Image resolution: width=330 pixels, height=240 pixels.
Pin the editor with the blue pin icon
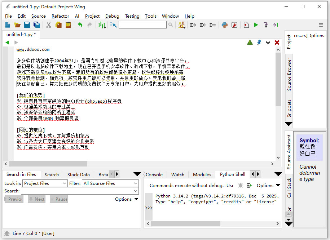259,42
